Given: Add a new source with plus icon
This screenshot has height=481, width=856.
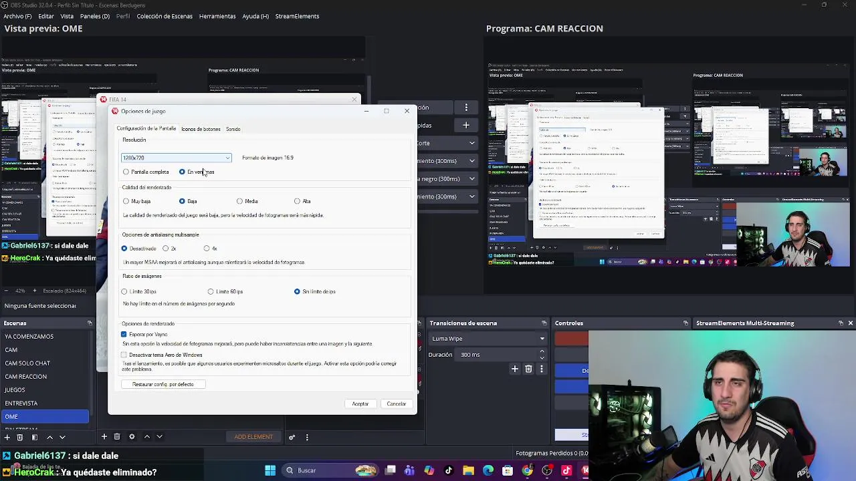Looking at the screenshot, I should 104,437.
